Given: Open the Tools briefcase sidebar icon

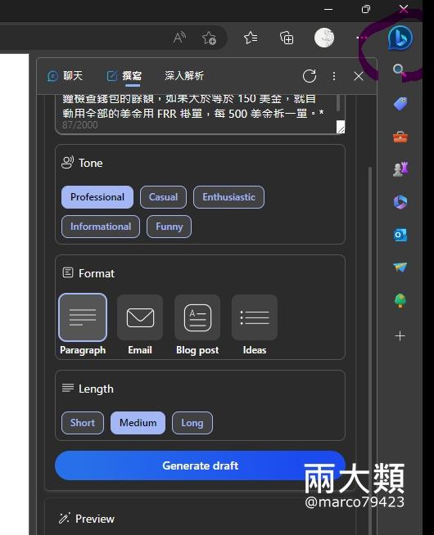Looking at the screenshot, I should pyautogui.click(x=400, y=137).
